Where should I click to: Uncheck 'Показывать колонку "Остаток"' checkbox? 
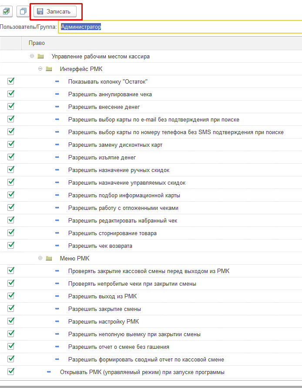click(x=11, y=81)
